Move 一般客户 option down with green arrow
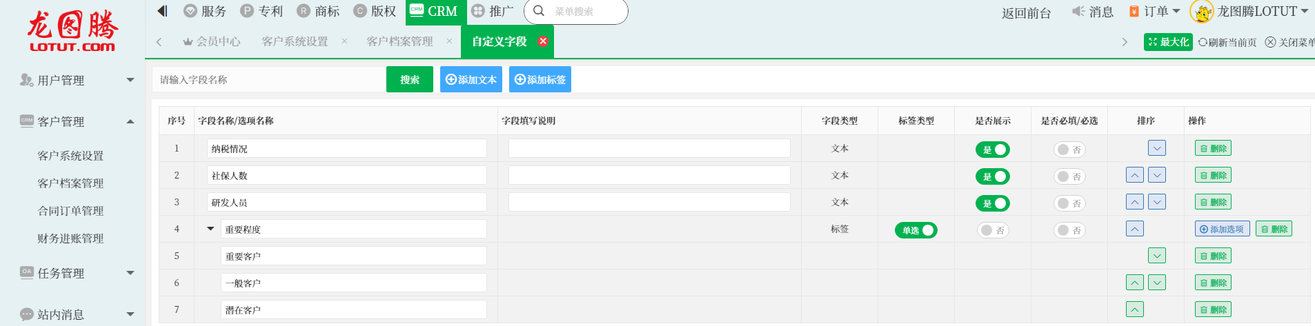This screenshot has height=326, width=1315. click(x=1156, y=283)
